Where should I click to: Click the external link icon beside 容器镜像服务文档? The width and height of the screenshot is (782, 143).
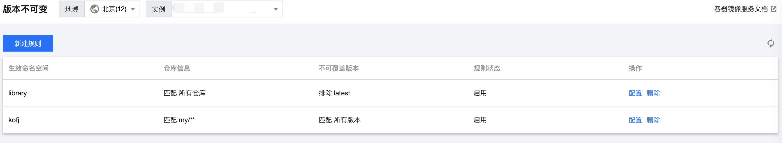774,9
